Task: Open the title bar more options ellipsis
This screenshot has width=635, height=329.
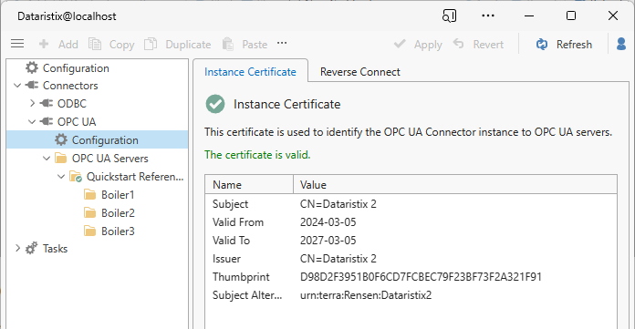Action: [488, 15]
